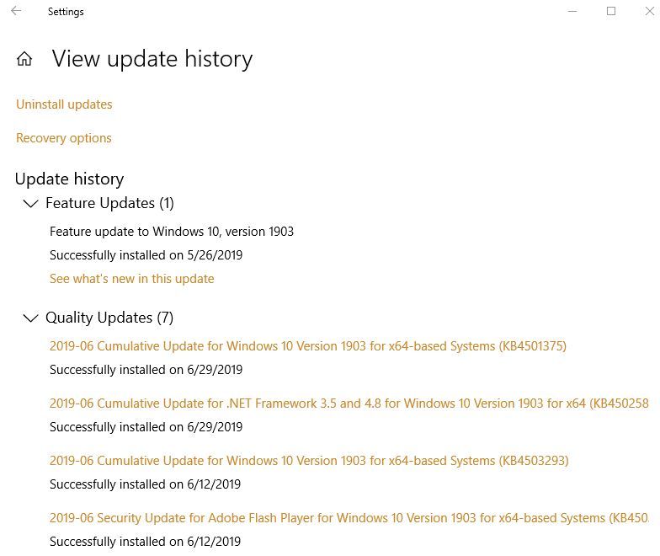Click the View update history page title
Image resolution: width=660 pixels, height=556 pixels.
pyautogui.click(x=152, y=59)
